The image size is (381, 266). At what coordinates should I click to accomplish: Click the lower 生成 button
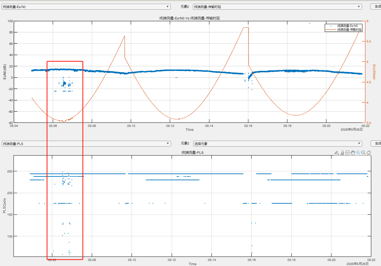pyautogui.click(x=376, y=143)
